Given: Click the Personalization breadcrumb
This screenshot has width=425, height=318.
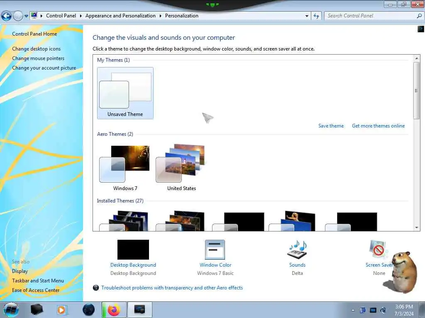Looking at the screenshot, I should (x=182, y=16).
